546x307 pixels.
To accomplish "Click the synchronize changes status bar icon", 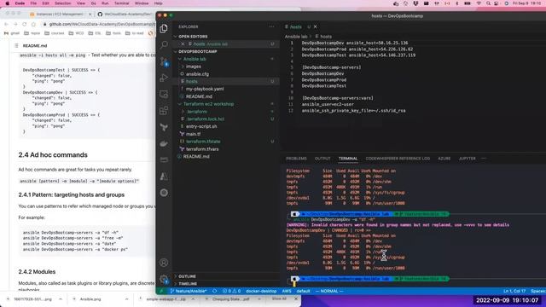I will click(214, 291).
